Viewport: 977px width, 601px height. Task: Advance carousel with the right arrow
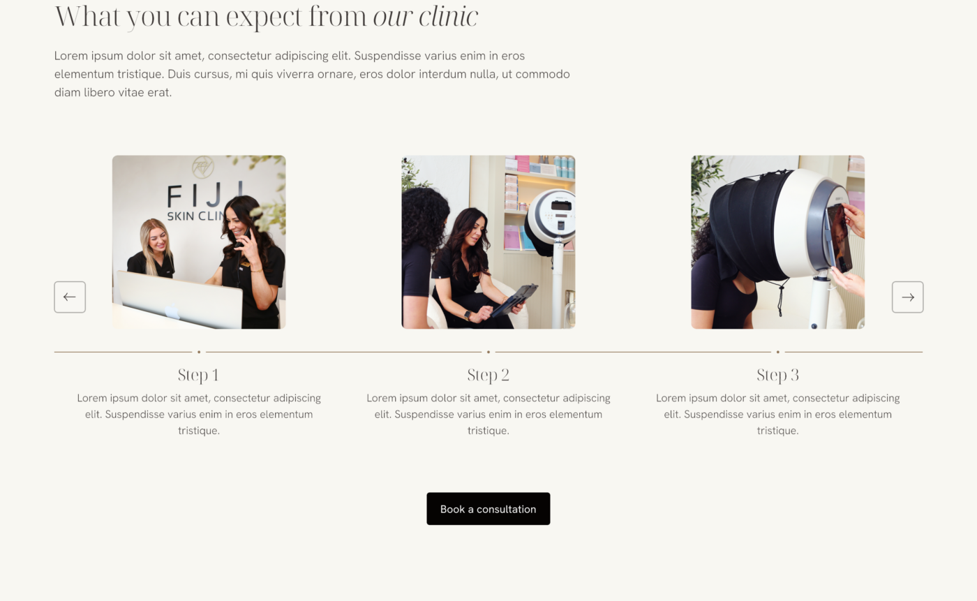tap(907, 297)
